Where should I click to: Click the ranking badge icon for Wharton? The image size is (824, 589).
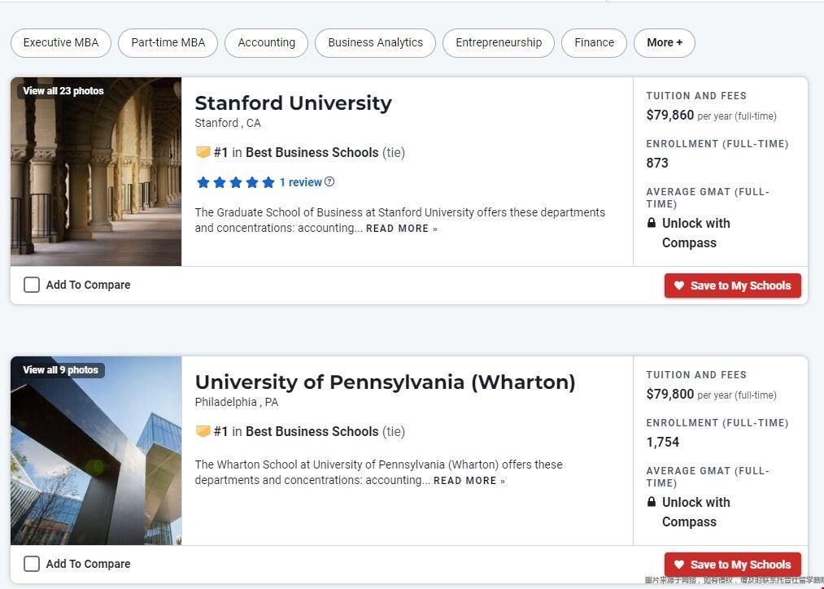tap(203, 431)
